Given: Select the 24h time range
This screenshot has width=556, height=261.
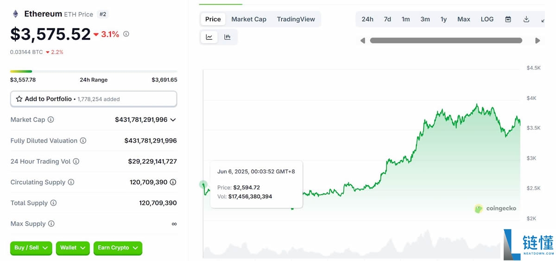Looking at the screenshot, I should click(367, 19).
